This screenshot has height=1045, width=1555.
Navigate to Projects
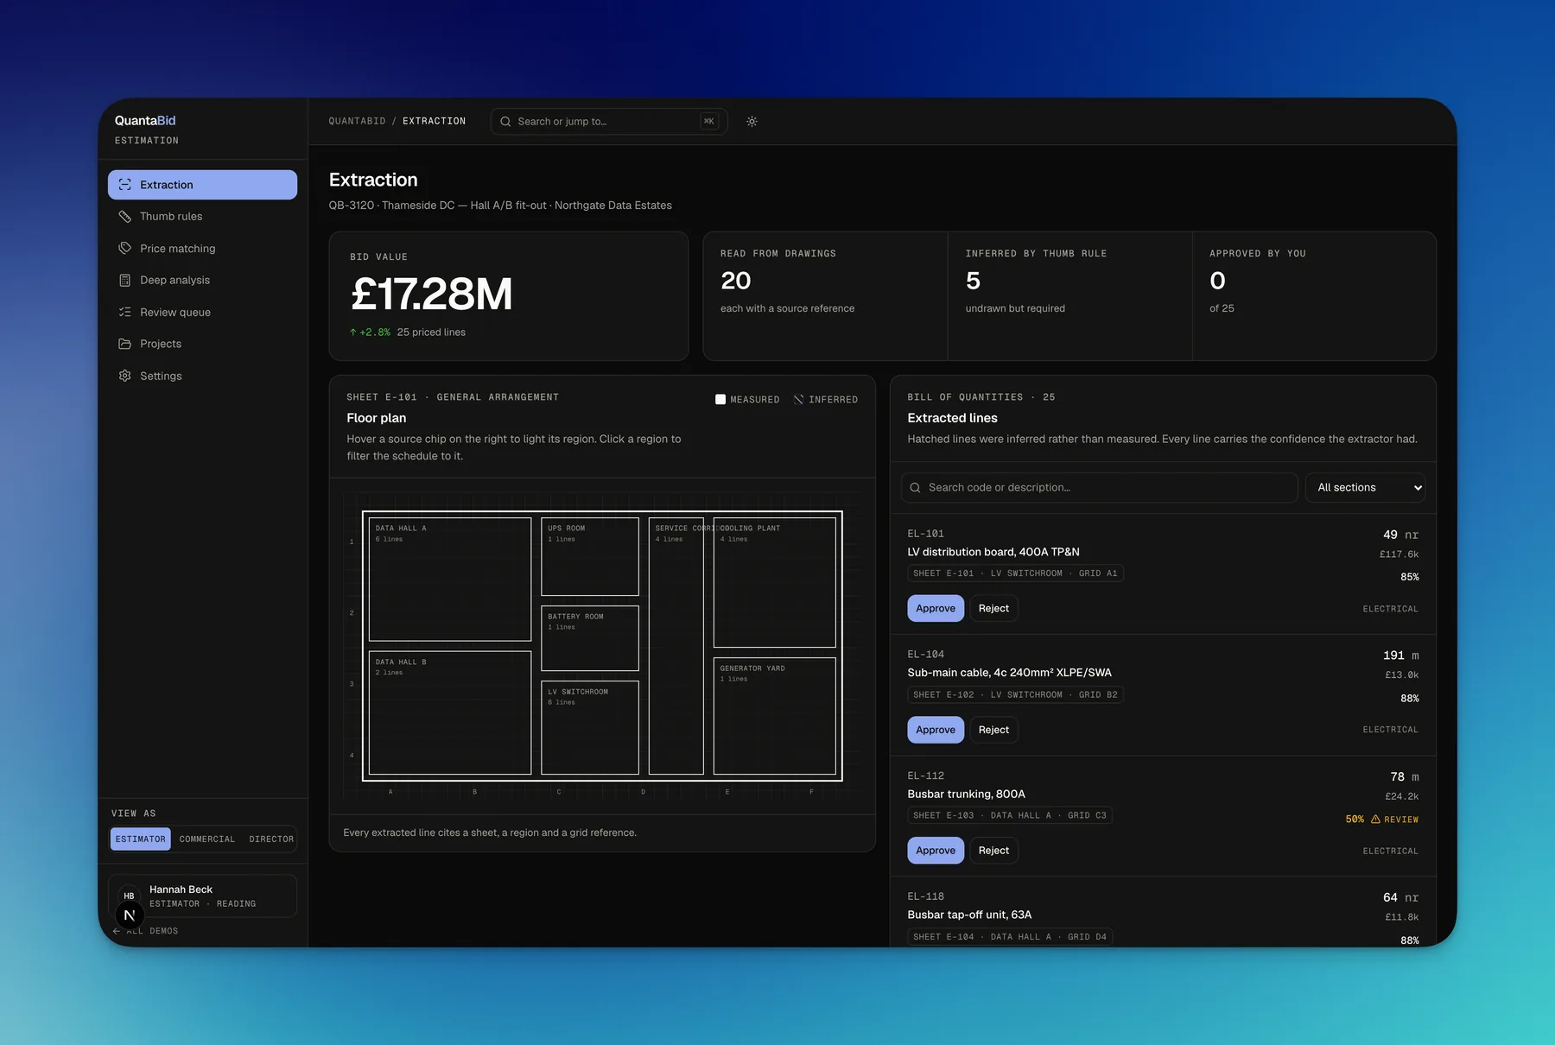click(202, 344)
